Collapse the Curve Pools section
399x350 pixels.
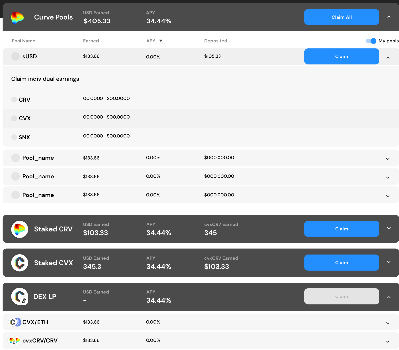(x=389, y=17)
